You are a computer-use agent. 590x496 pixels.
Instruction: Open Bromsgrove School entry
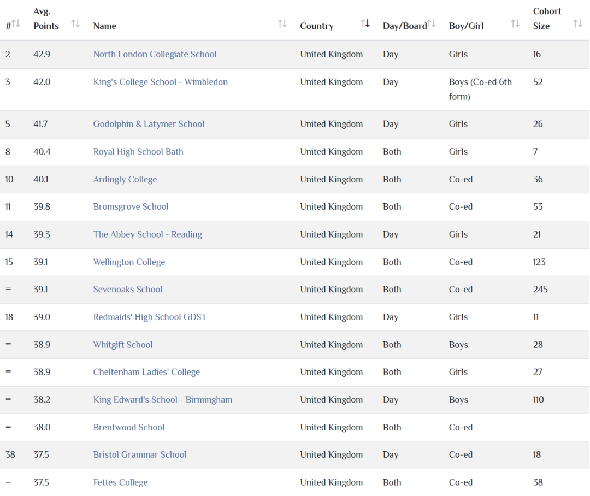131,206
